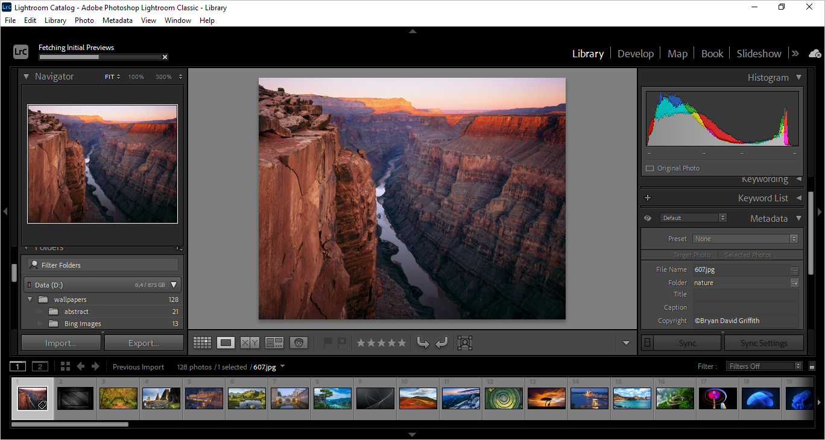Click the Export button
This screenshot has height=440, width=825.
144,343
